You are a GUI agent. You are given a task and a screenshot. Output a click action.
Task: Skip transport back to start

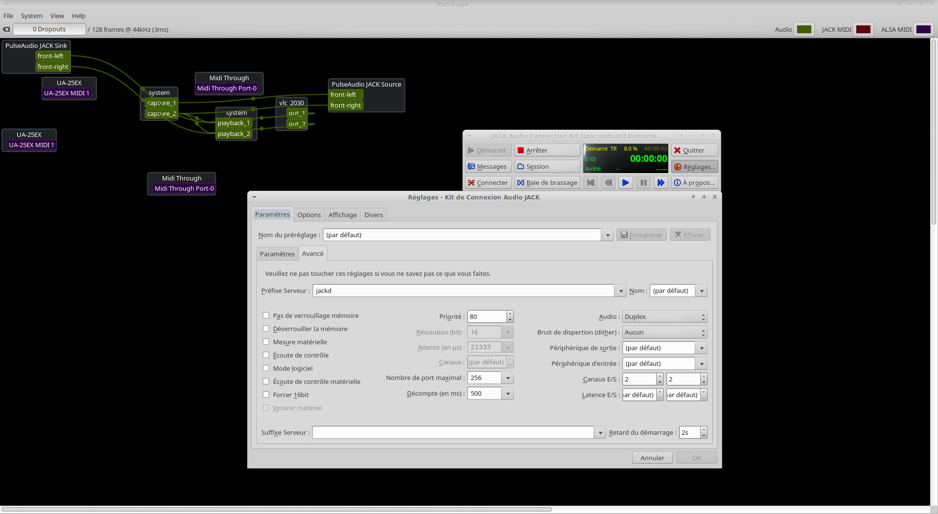pos(591,182)
